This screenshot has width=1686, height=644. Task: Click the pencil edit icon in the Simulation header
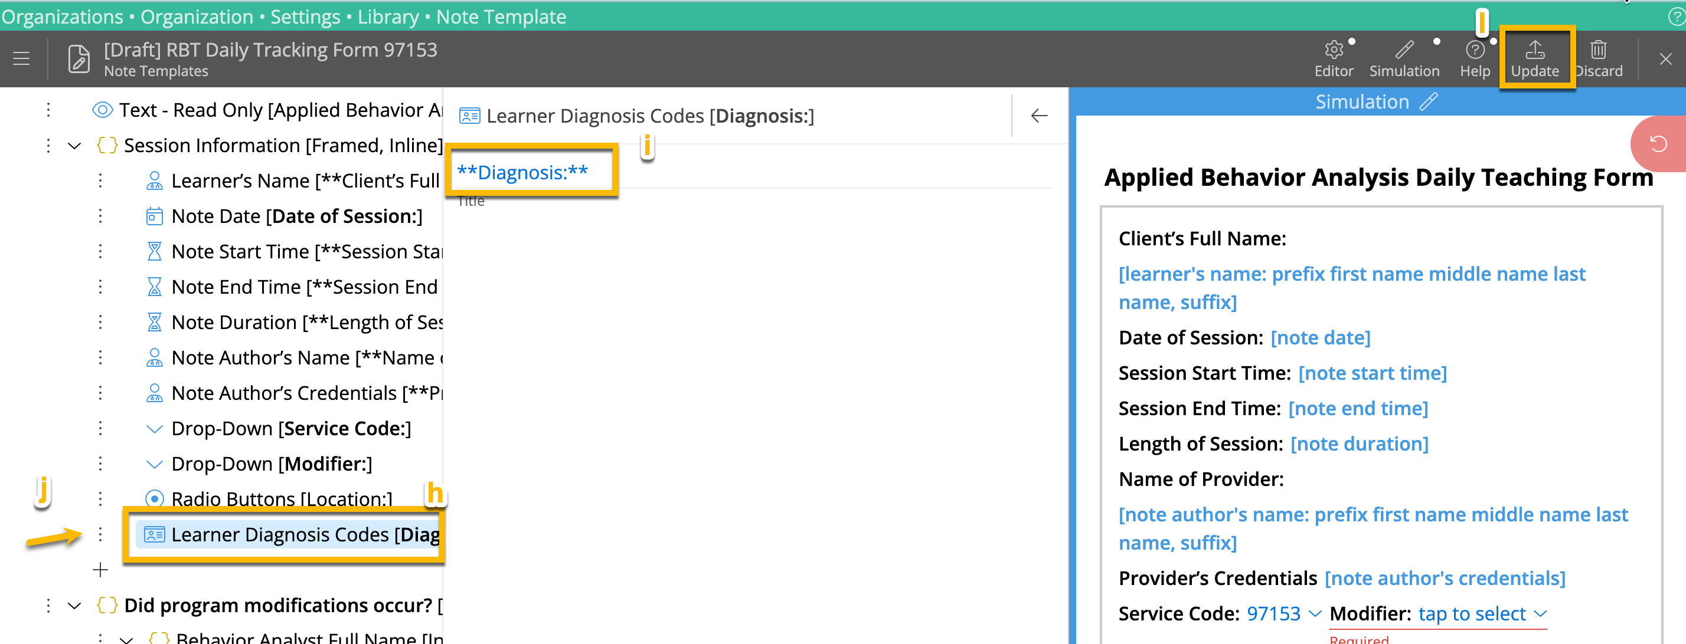1429,101
